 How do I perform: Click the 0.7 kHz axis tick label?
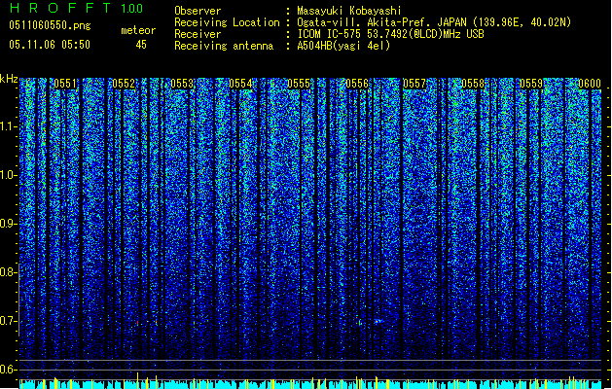click(9, 321)
